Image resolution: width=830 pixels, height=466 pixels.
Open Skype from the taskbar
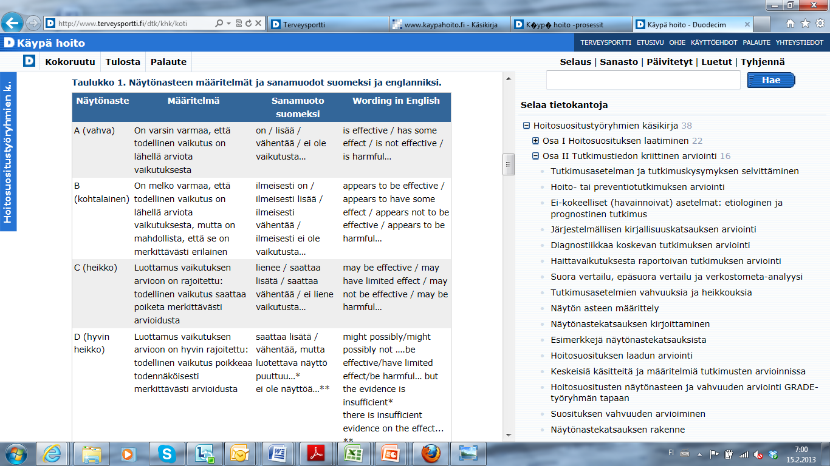pyautogui.click(x=166, y=453)
